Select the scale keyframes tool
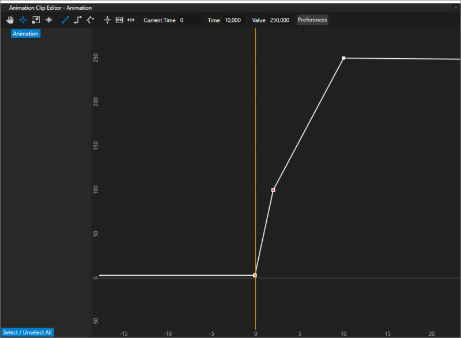Viewport: 461px width, 338px height. [x=36, y=20]
